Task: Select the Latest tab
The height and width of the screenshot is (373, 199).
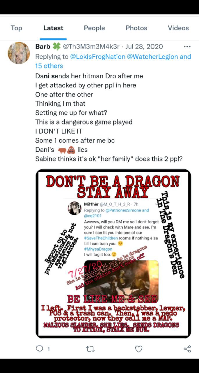Action: [x=53, y=28]
